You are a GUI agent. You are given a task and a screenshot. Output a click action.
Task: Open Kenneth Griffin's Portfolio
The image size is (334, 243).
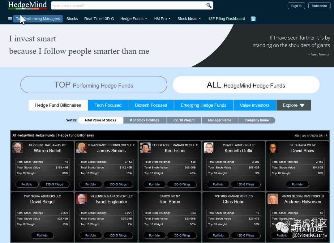tap(218, 185)
